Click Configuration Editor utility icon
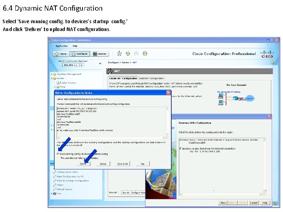This screenshot has width=283, height=212. 55,172
